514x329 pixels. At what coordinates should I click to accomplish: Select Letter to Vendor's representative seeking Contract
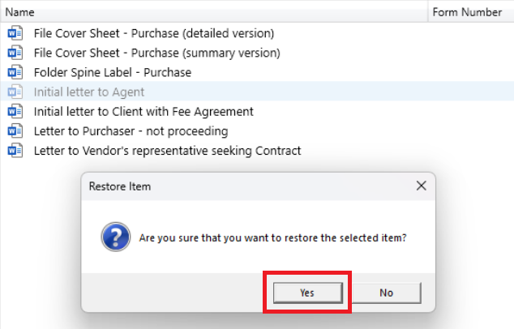(x=167, y=150)
